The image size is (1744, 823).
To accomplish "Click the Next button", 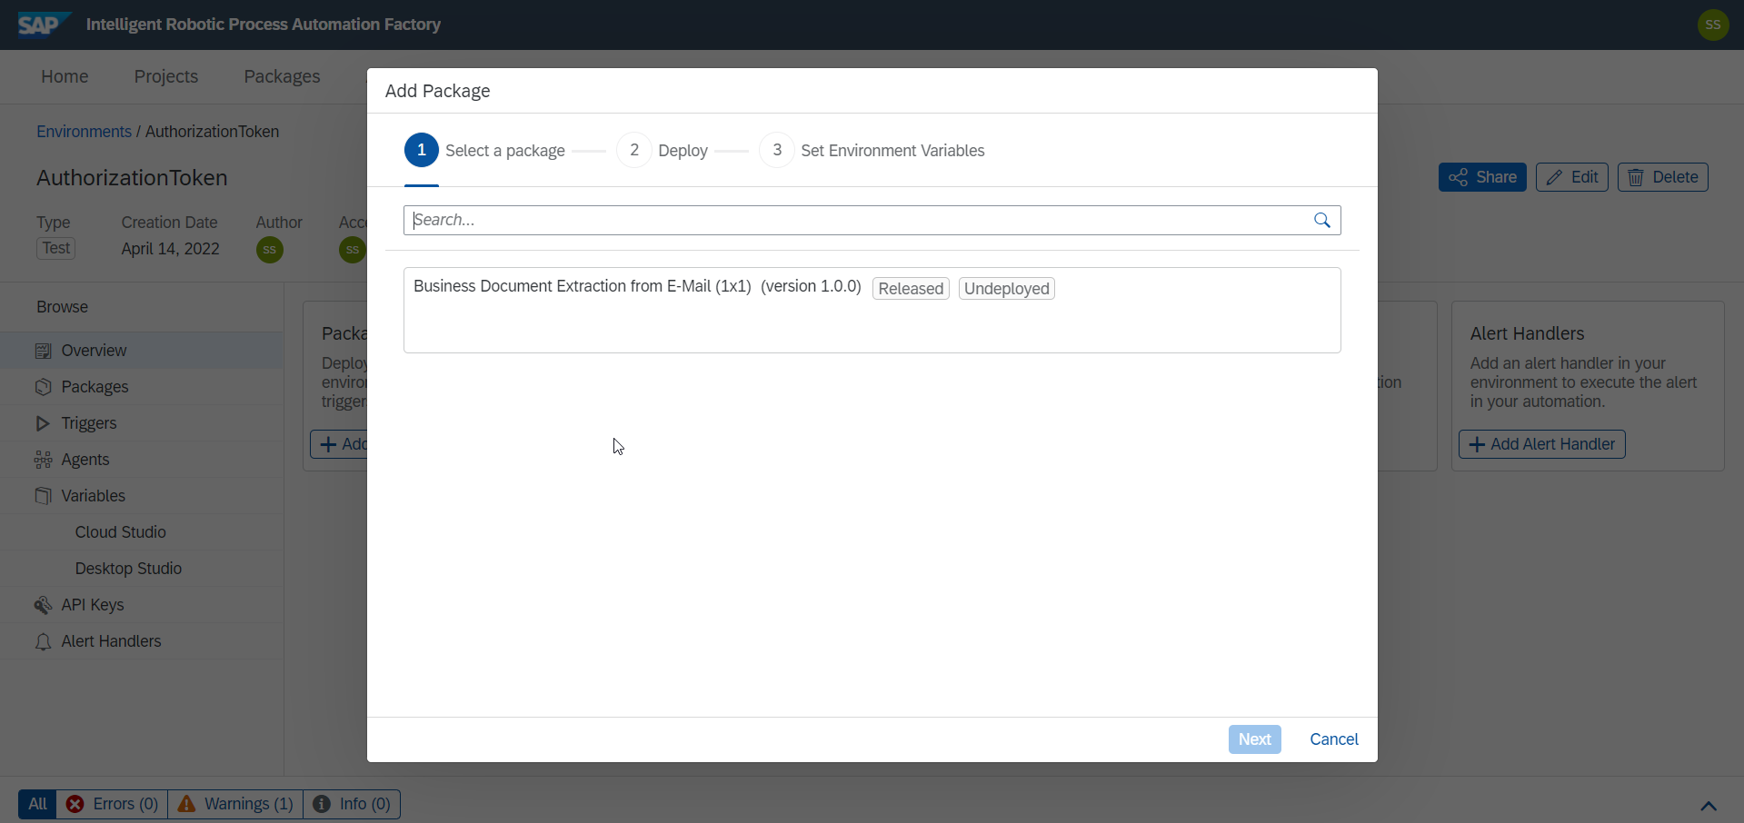I will pyautogui.click(x=1255, y=739).
